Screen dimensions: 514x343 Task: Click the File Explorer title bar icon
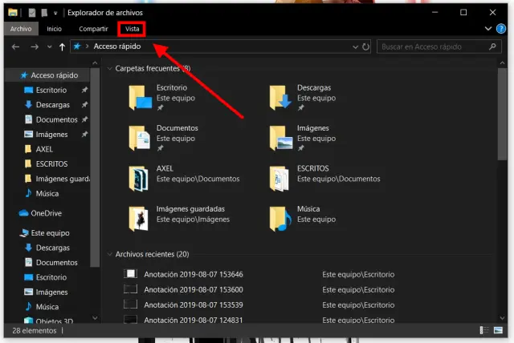13,13
